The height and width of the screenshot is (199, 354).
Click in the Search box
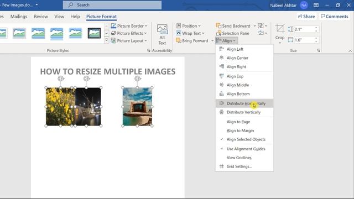tap(112, 5)
